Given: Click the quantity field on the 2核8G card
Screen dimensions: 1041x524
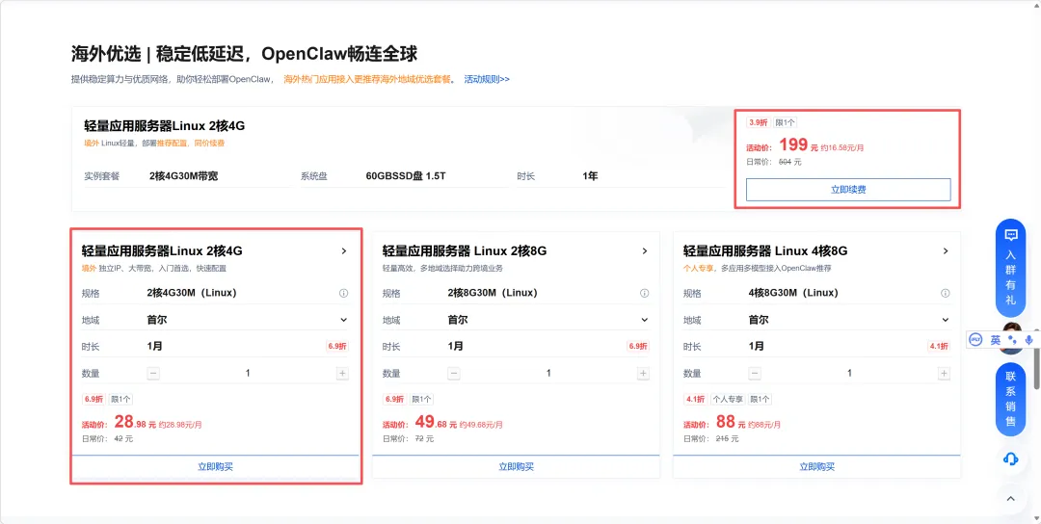Looking at the screenshot, I should pos(548,374).
